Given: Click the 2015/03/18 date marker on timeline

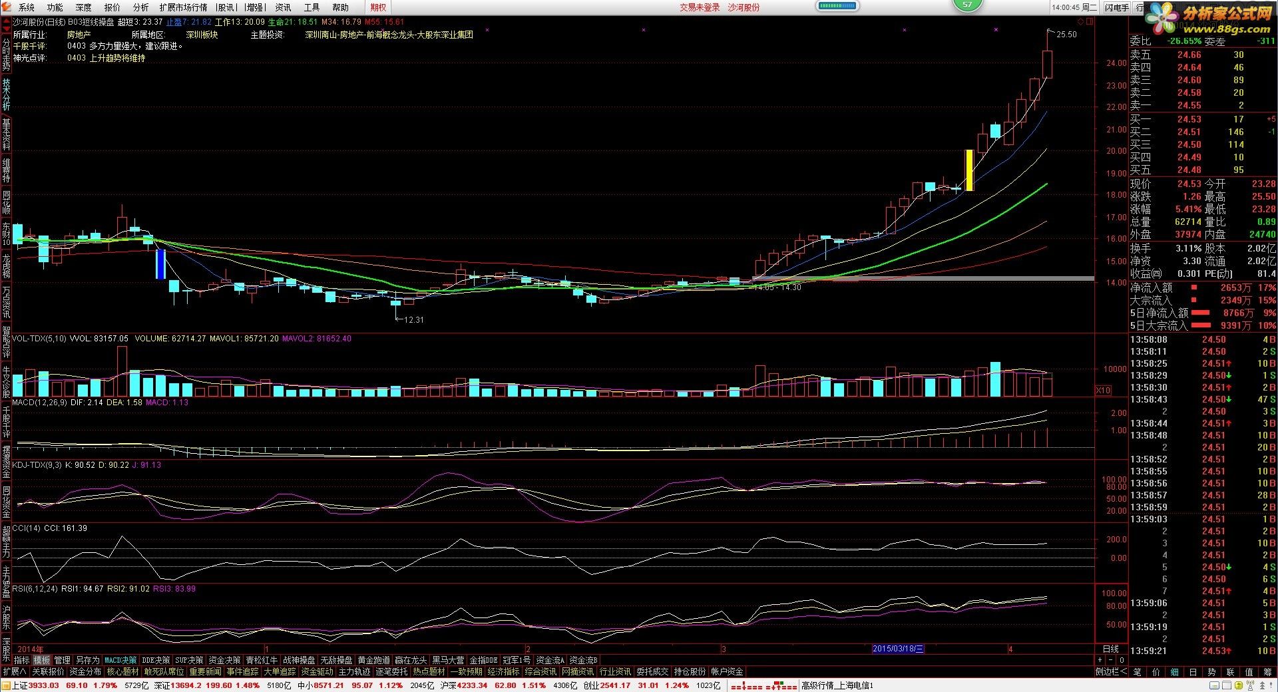Looking at the screenshot, I should [x=898, y=649].
